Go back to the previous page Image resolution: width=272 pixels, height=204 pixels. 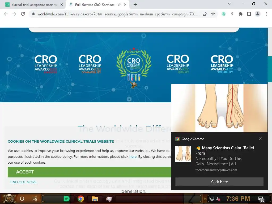[6, 14]
